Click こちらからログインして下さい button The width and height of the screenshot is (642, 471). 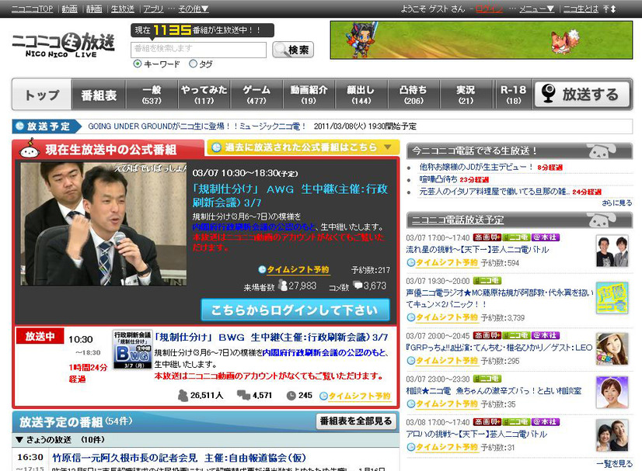(x=295, y=310)
